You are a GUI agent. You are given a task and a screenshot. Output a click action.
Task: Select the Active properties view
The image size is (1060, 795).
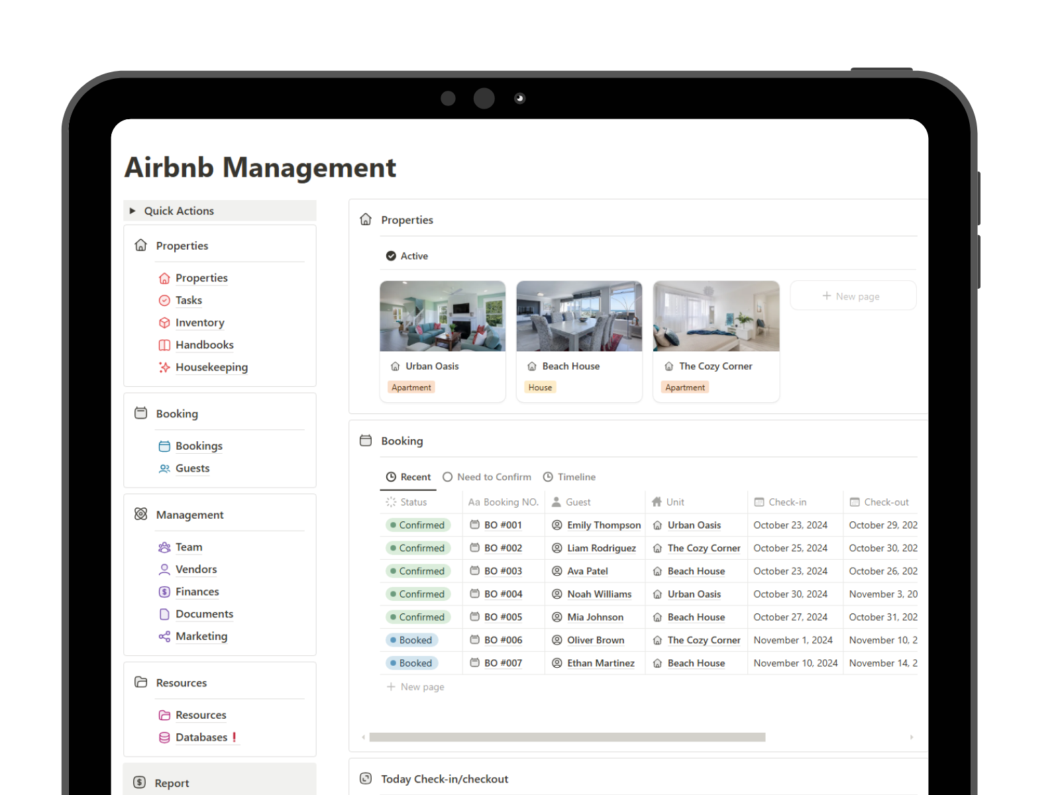click(407, 256)
